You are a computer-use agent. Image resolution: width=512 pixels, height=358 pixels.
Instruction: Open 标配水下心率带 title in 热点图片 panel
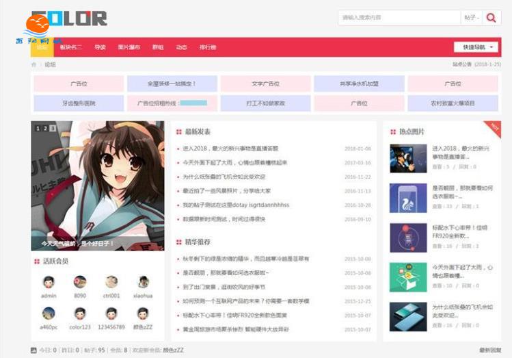click(x=460, y=232)
